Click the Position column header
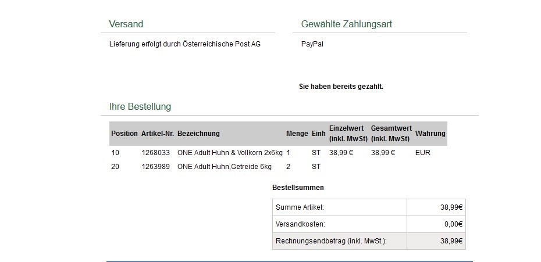The image size is (541, 262). point(124,134)
